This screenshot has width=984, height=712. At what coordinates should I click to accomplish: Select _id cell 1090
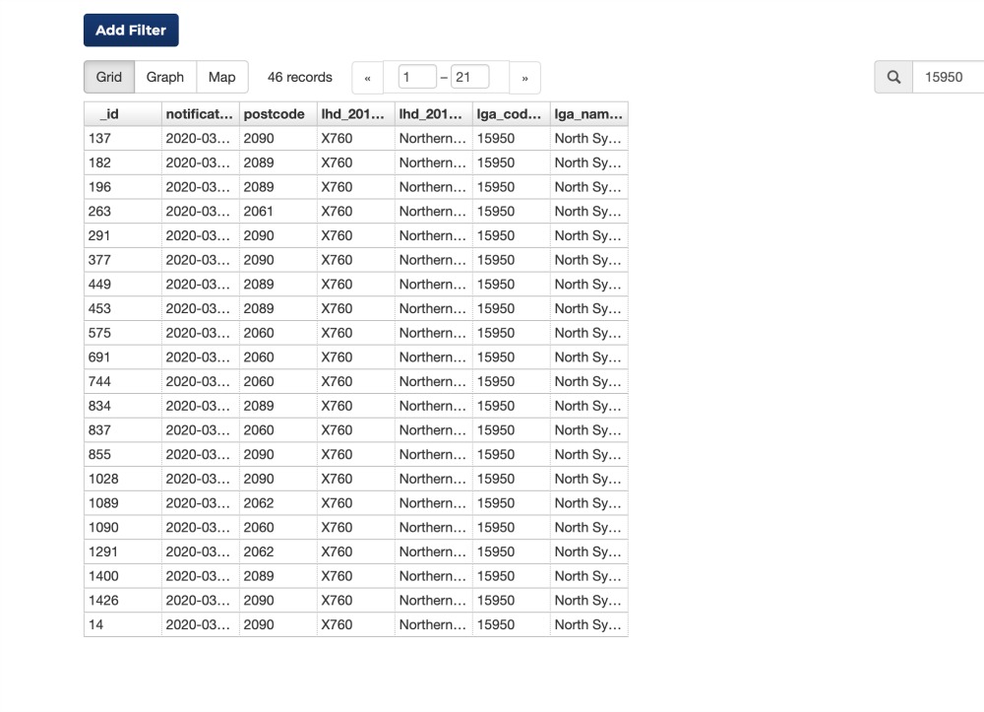(122, 528)
